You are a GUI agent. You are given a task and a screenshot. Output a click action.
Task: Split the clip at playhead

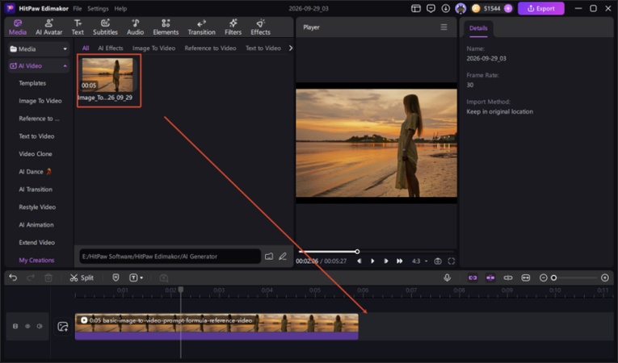[x=82, y=277]
